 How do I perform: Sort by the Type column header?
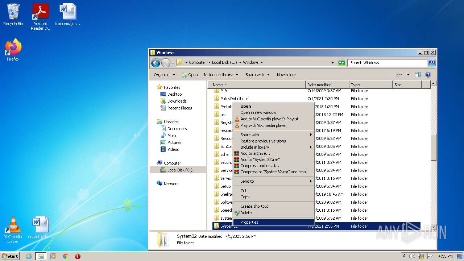coord(371,85)
